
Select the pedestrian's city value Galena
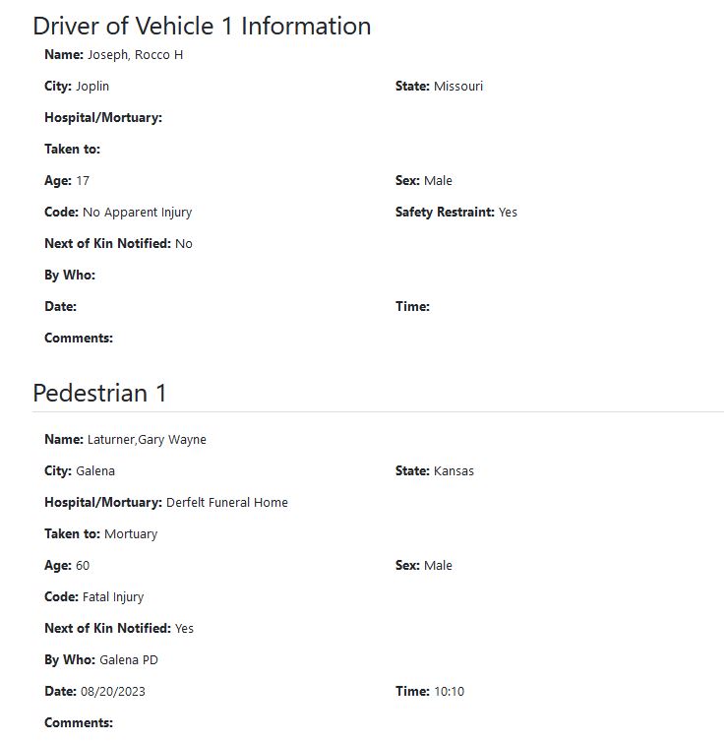[95, 471]
